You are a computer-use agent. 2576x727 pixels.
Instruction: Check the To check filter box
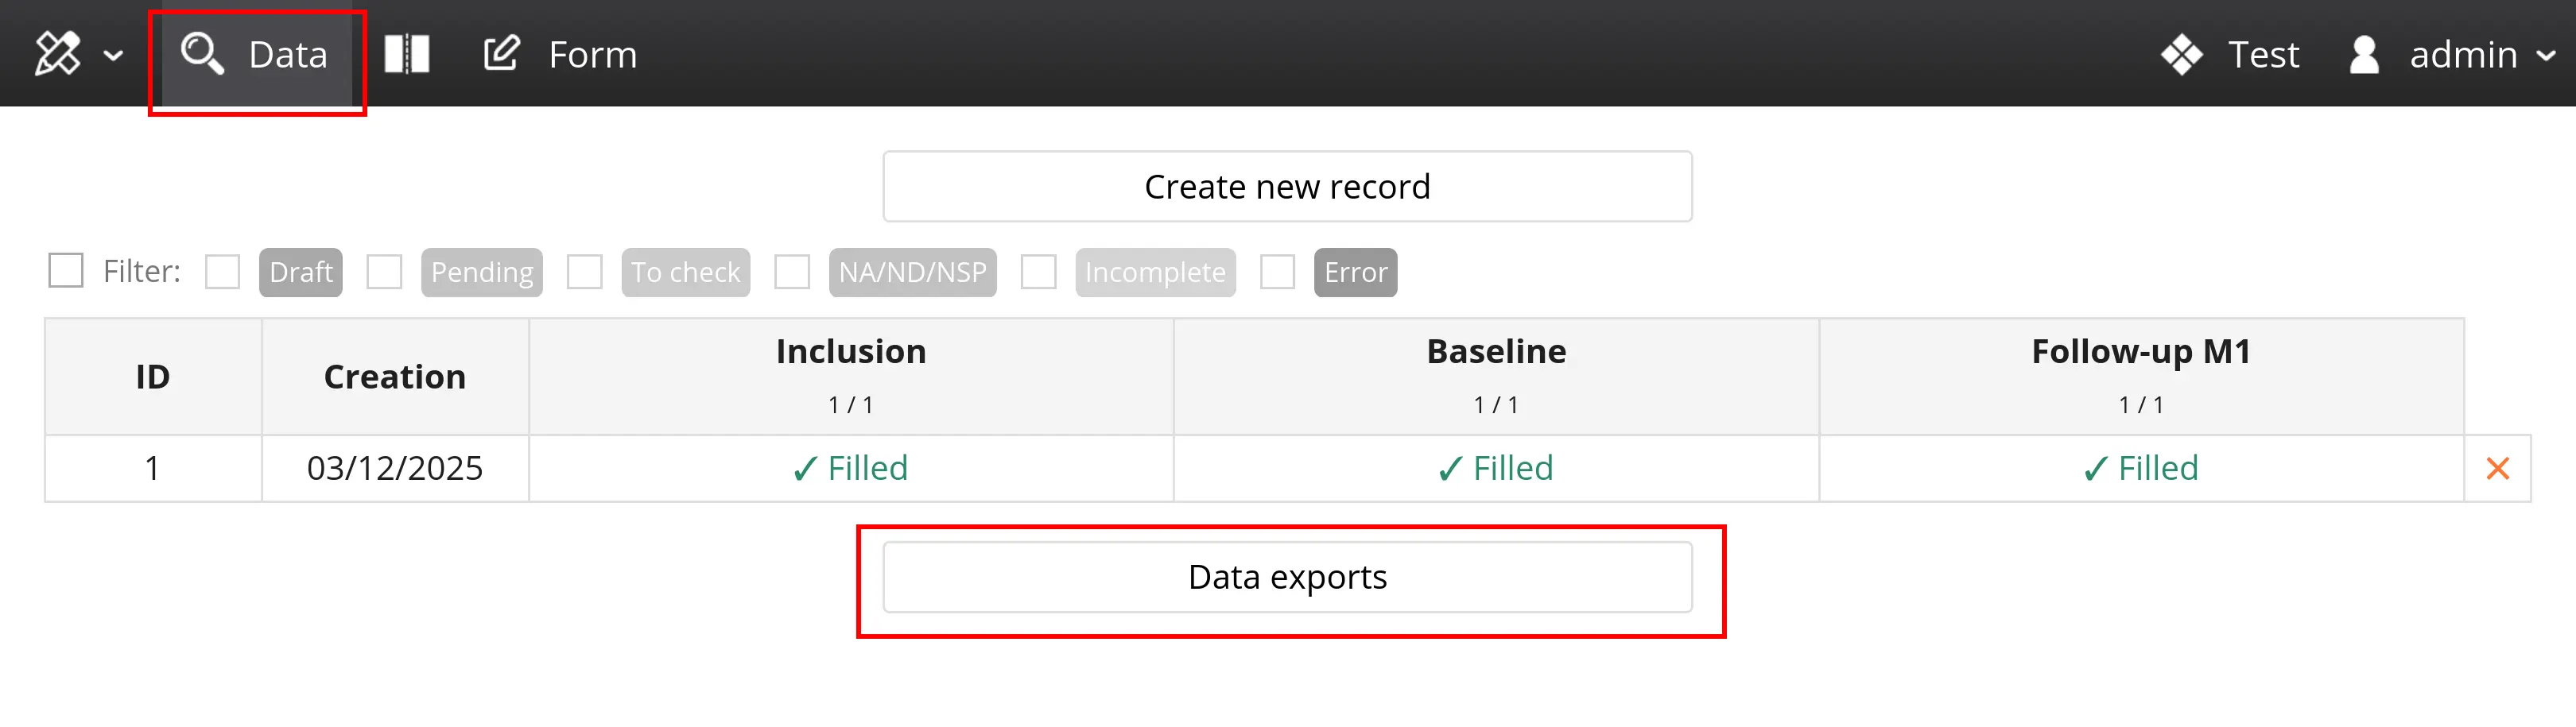pyautogui.click(x=585, y=272)
